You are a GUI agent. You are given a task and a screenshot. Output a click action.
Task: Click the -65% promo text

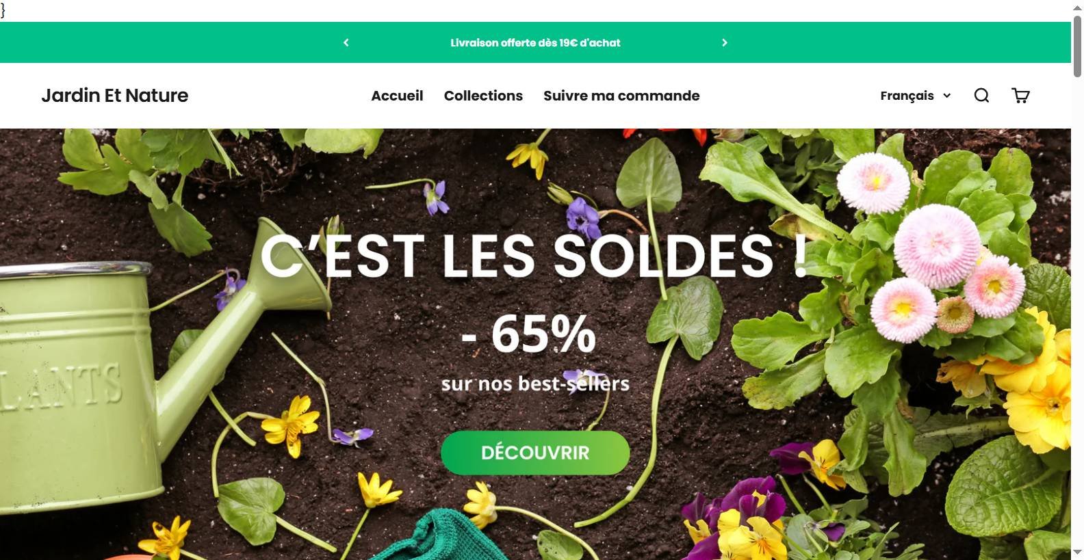(529, 334)
